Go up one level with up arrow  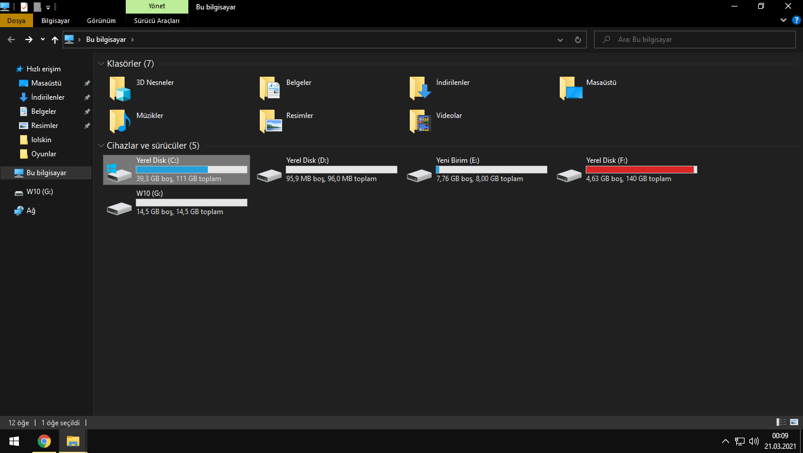pos(55,40)
